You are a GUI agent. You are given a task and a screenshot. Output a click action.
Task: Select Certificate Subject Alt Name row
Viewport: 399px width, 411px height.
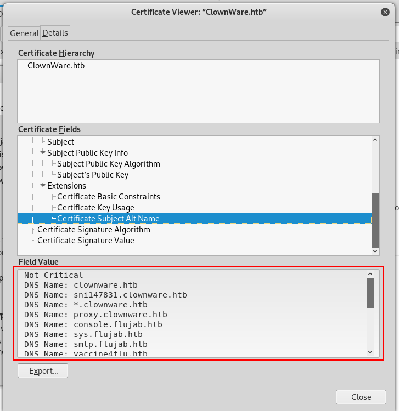(108, 219)
